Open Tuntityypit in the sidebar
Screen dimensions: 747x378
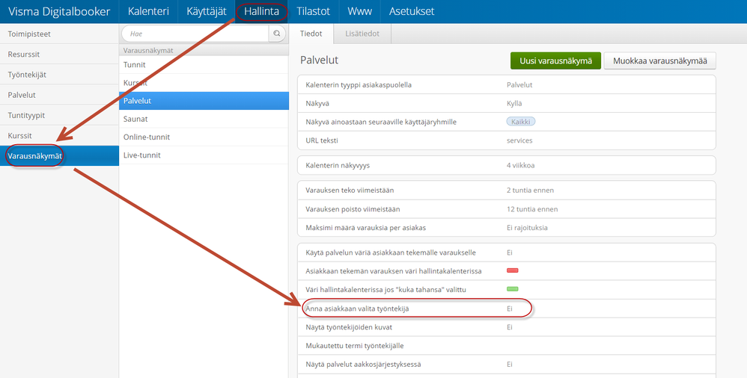point(60,115)
